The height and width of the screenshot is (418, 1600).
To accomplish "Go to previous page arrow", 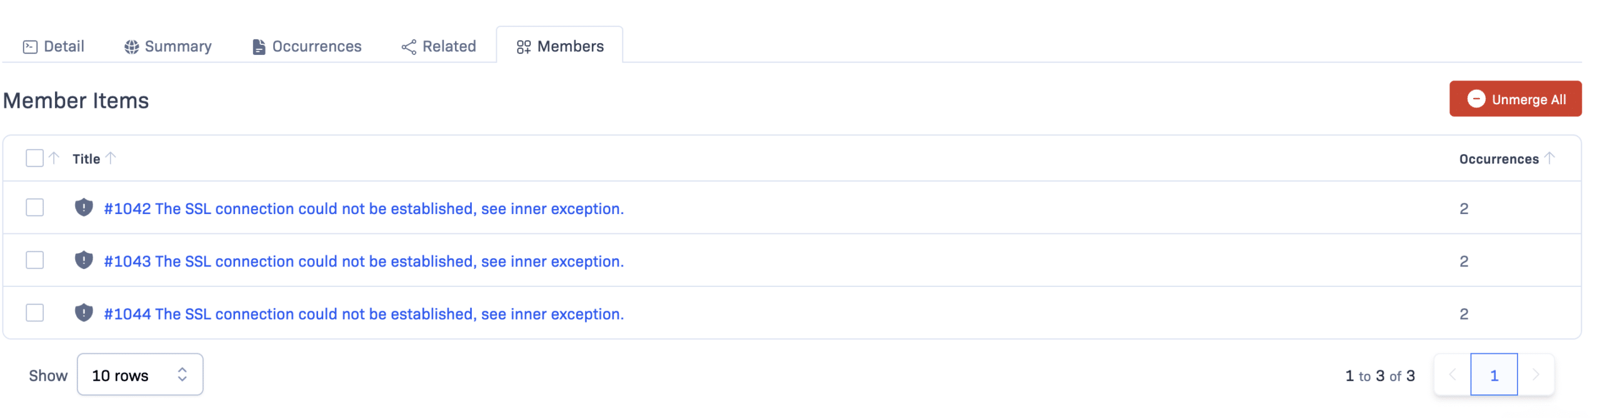I will [1452, 375].
